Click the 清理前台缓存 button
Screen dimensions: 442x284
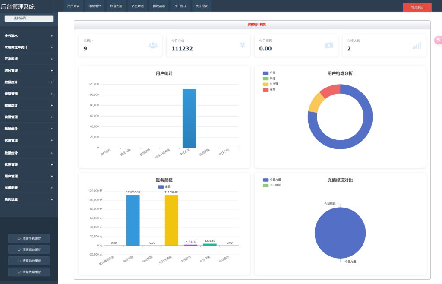pos(29,261)
